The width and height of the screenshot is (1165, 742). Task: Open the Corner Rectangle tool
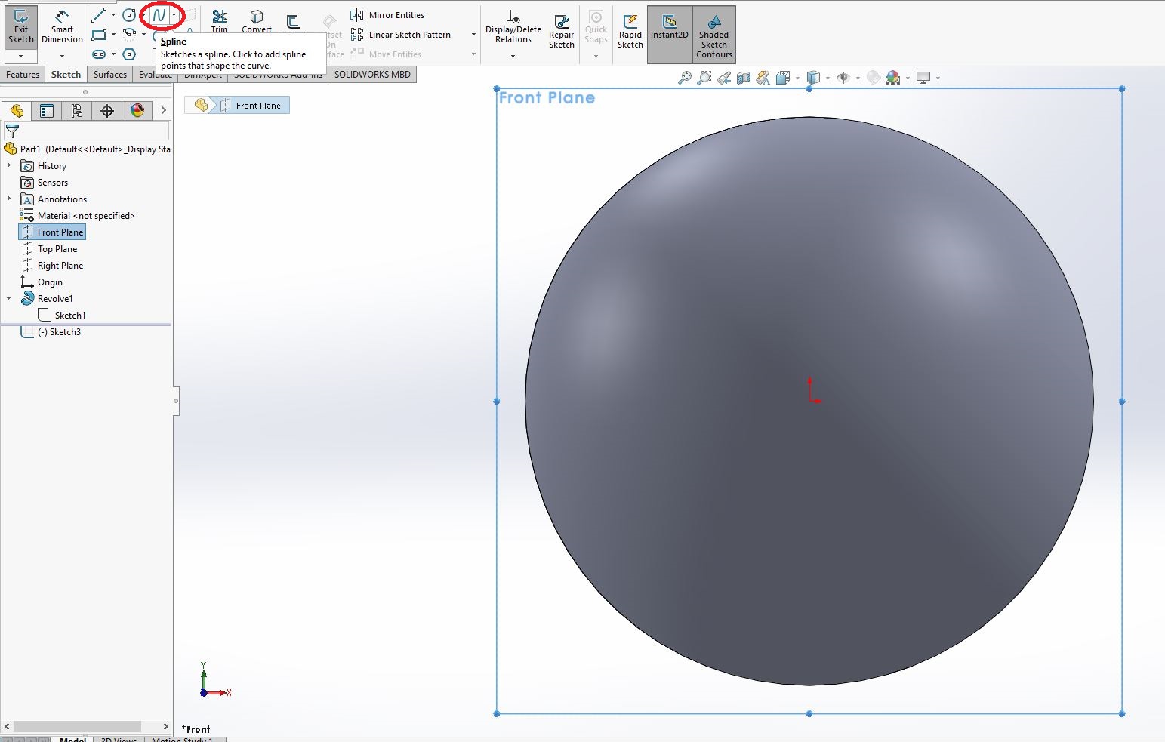click(100, 35)
